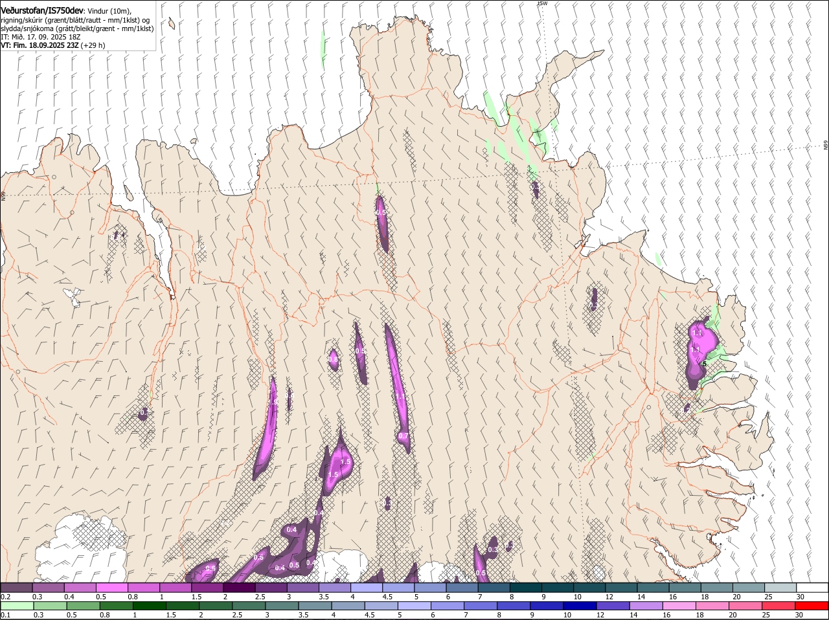829x620 pixels.
Task: Pick the red 30 swatch in the rain legend
Action: pos(811,606)
